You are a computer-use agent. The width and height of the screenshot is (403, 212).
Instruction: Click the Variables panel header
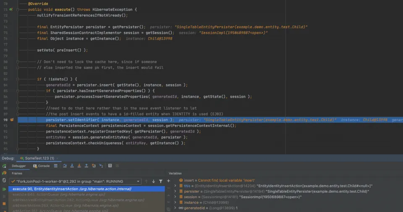click(x=175, y=173)
